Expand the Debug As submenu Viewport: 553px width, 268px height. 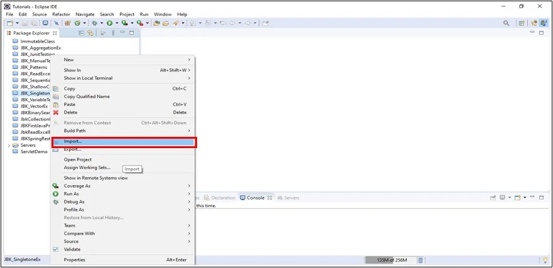[x=122, y=201]
